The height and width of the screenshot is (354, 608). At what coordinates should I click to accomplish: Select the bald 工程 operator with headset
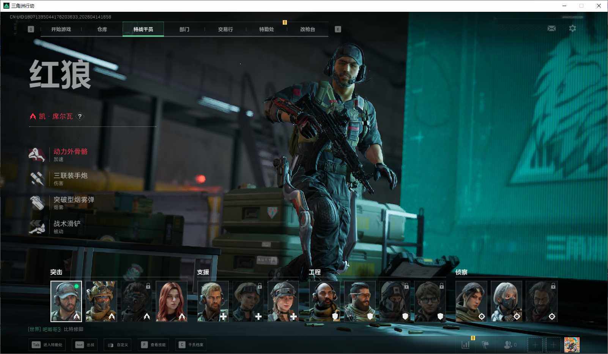pos(325,301)
